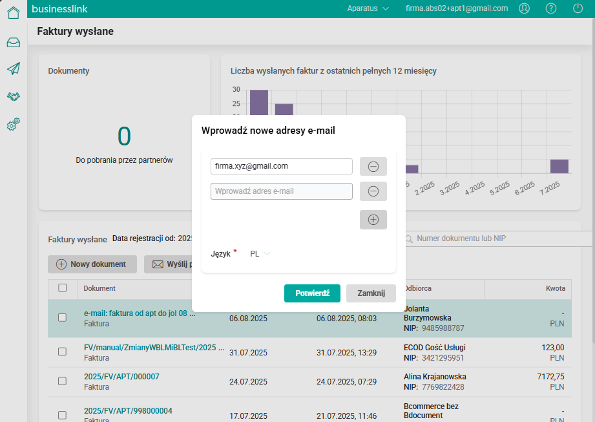Screen dimensions: 595x422
Task: Expand the Aparatus company dropdown
Action: [368, 8]
